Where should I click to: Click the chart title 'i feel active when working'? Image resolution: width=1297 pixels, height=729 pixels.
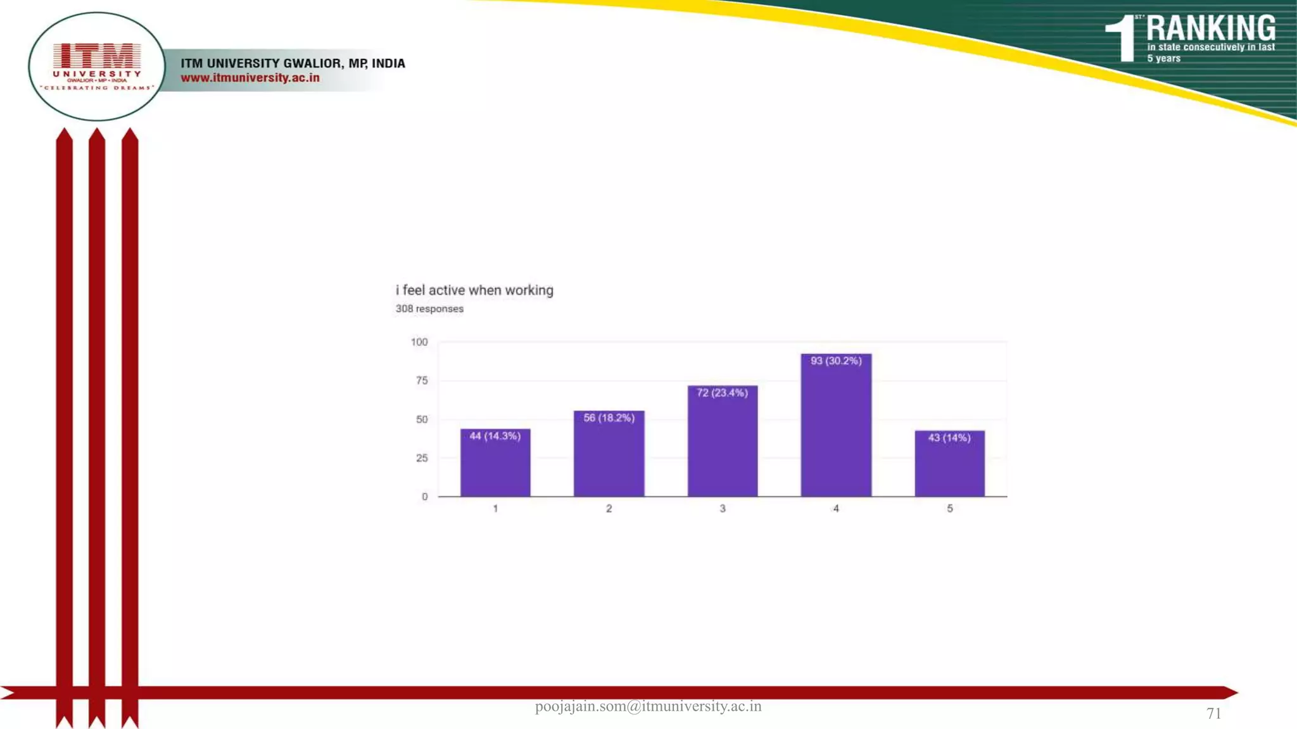tap(474, 290)
